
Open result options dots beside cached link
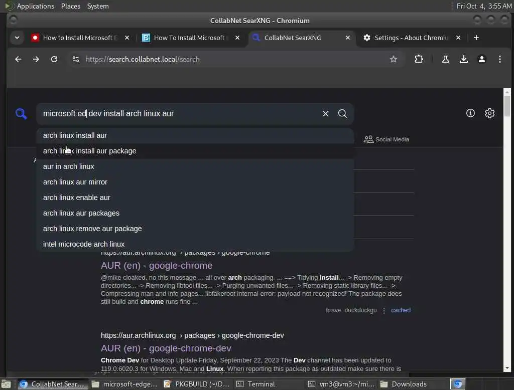coord(384,310)
